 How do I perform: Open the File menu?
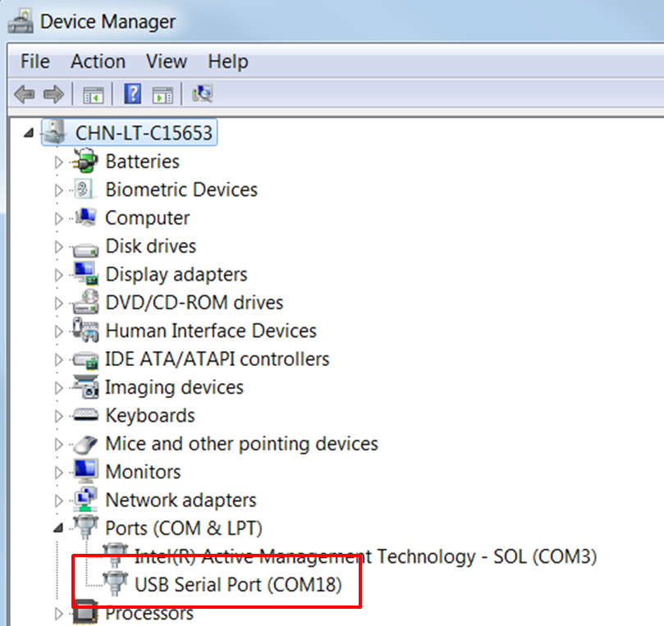tap(34, 62)
